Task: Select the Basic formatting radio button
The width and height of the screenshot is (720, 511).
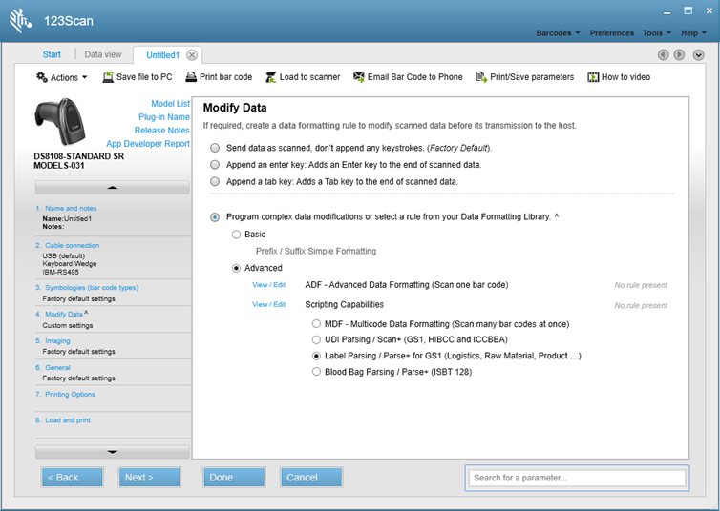Action: (236, 235)
